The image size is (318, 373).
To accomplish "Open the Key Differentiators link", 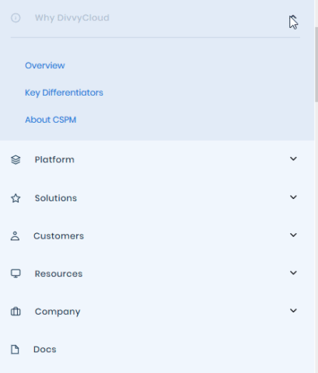I will pyautogui.click(x=64, y=92).
